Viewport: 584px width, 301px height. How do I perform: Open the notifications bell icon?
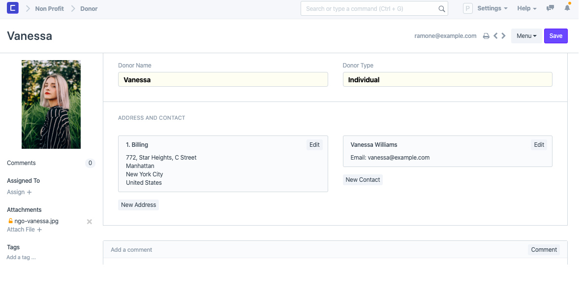567,8
